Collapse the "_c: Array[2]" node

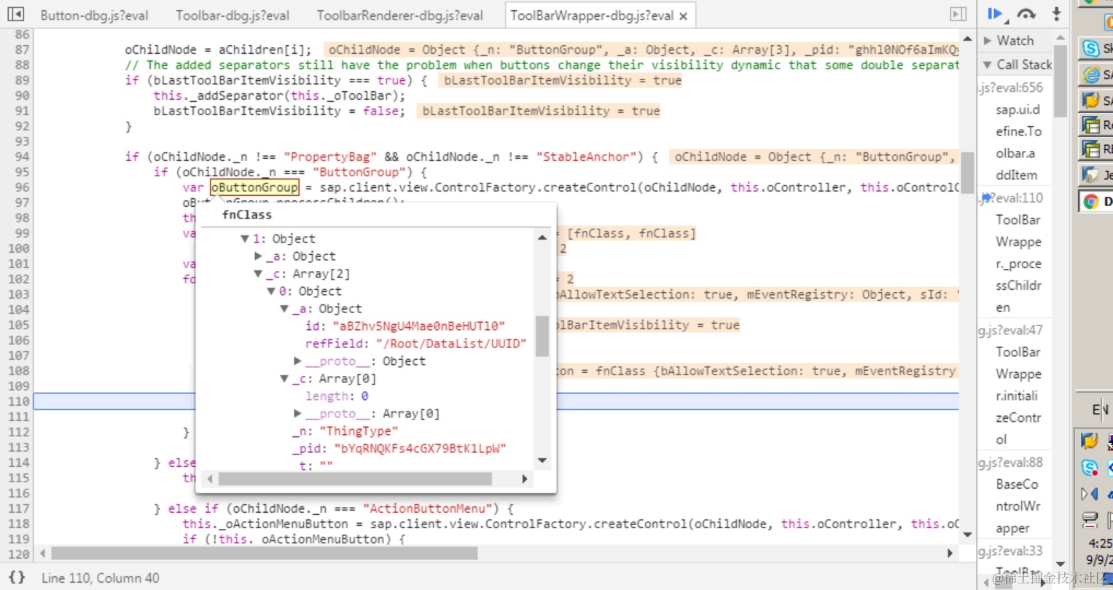coord(258,274)
